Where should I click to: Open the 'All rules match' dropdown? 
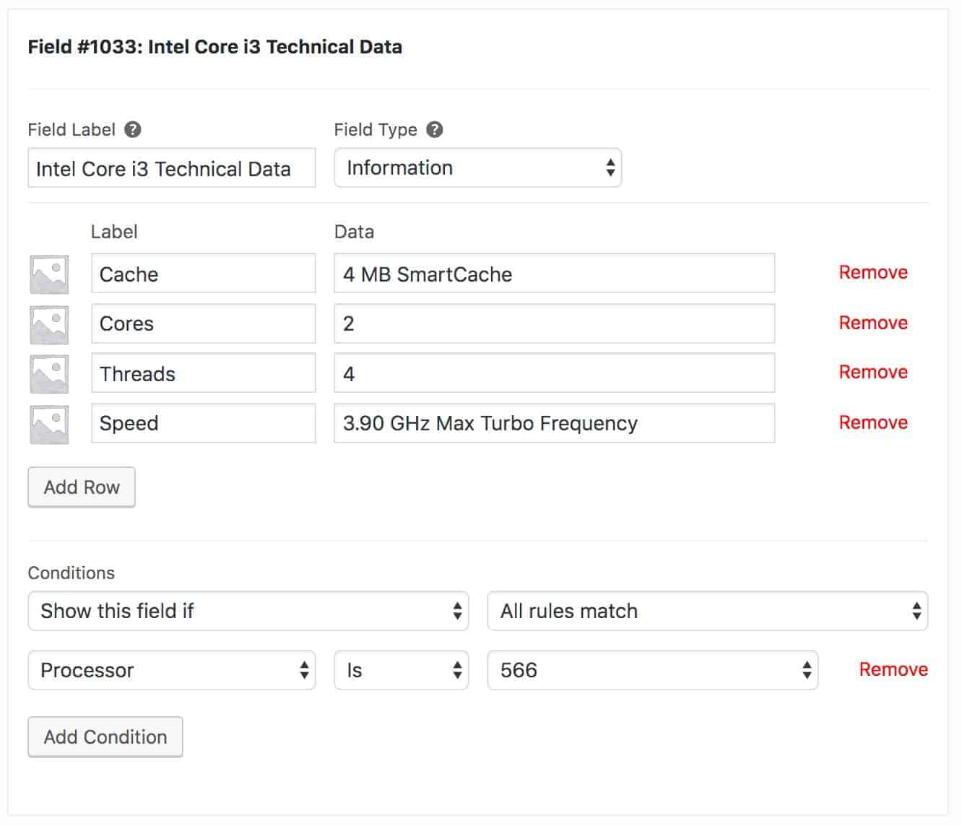[707, 611]
